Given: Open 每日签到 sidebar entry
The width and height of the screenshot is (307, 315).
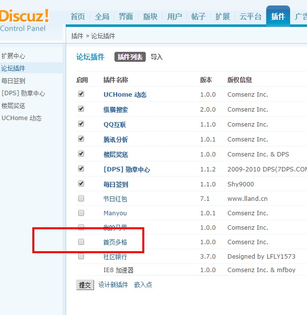Looking at the screenshot, I should [13, 81].
